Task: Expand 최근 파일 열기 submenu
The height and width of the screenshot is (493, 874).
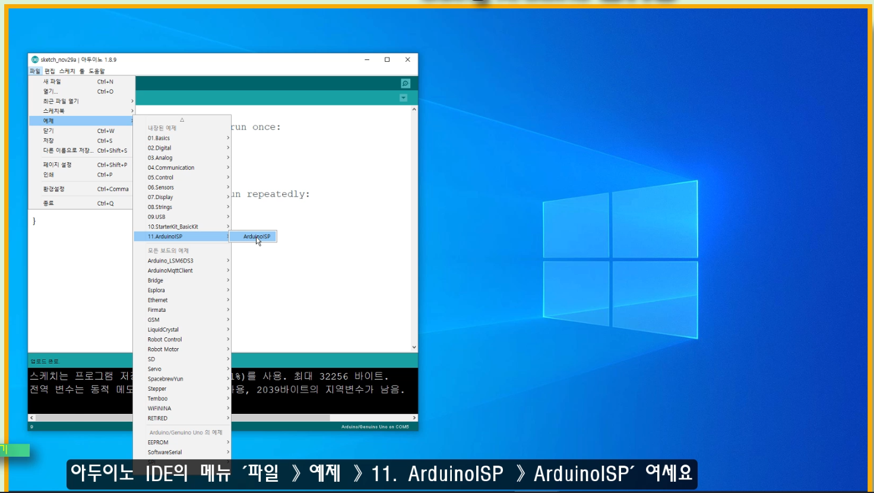Action: (82, 101)
